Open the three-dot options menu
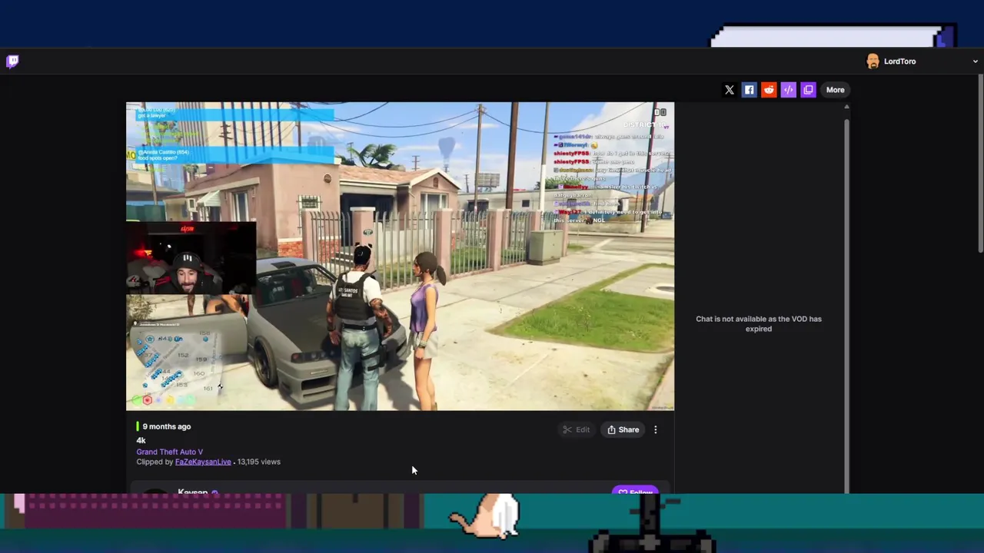The height and width of the screenshot is (553, 984). (656, 430)
